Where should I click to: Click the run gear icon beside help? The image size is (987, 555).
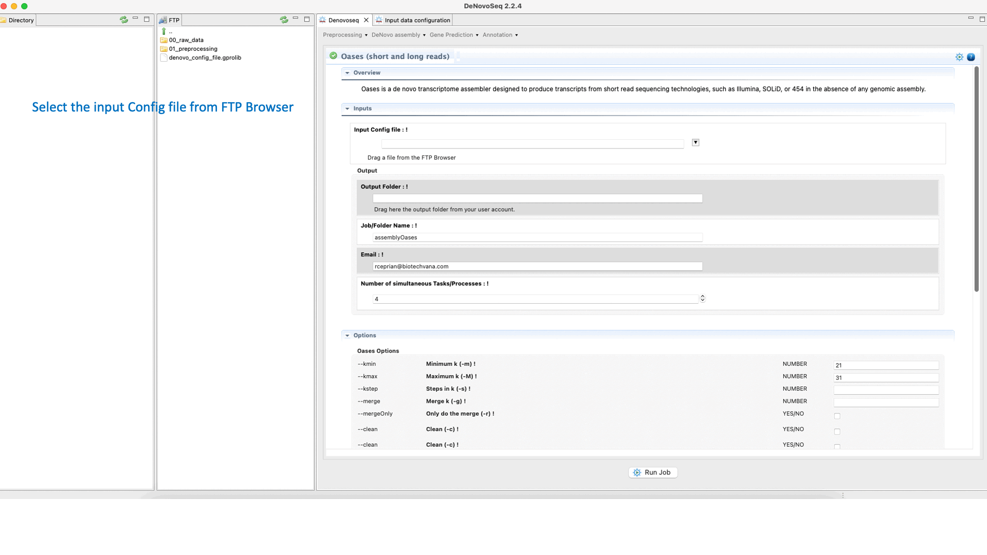959,57
